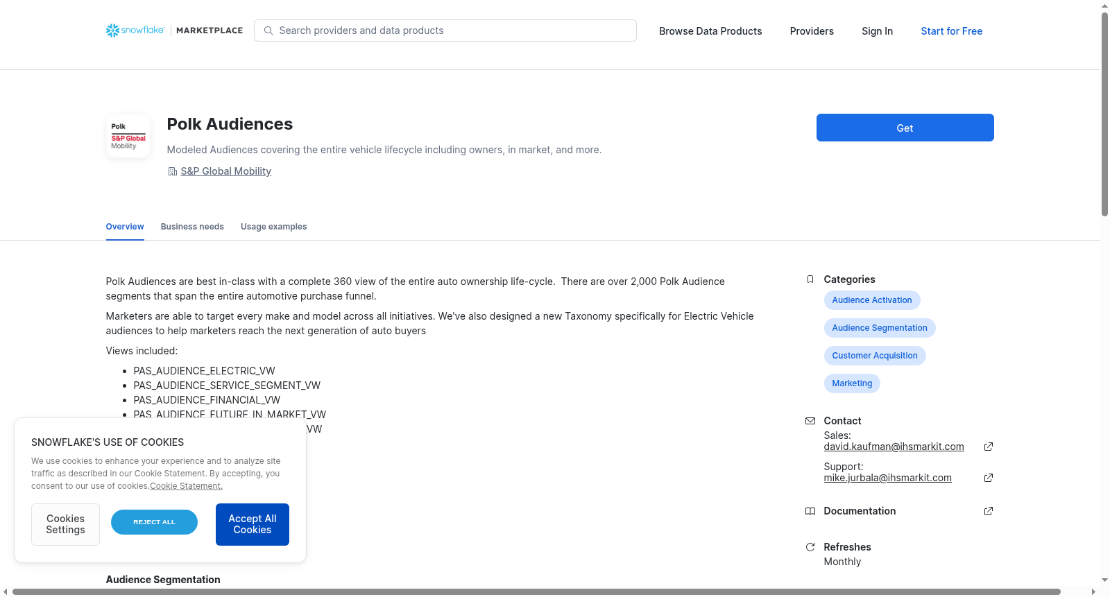Click PAS_AUDIENCE_FINANCIAL_VW list item
The height and width of the screenshot is (597, 1110).
point(207,400)
